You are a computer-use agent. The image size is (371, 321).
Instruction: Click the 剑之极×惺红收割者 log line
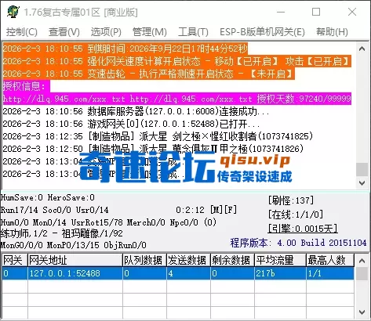click(x=158, y=136)
